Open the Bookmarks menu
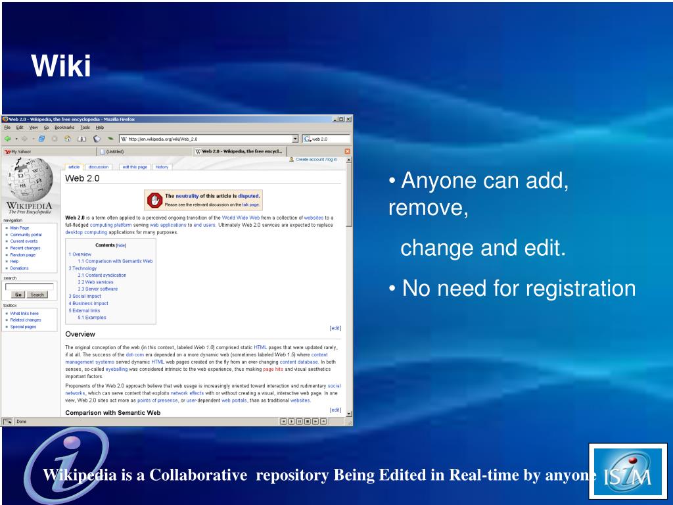The width and height of the screenshot is (673, 505). coord(64,128)
